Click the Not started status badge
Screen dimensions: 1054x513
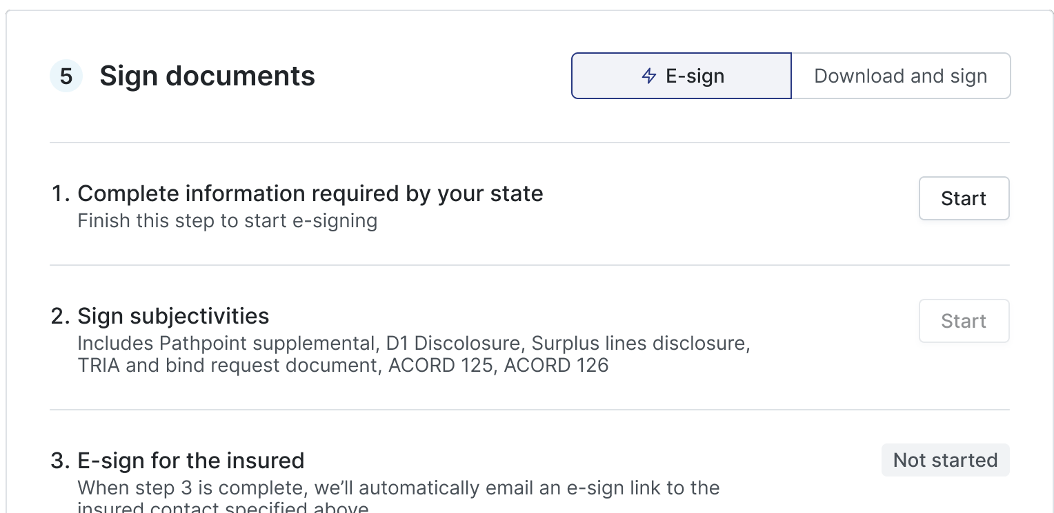(945, 460)
